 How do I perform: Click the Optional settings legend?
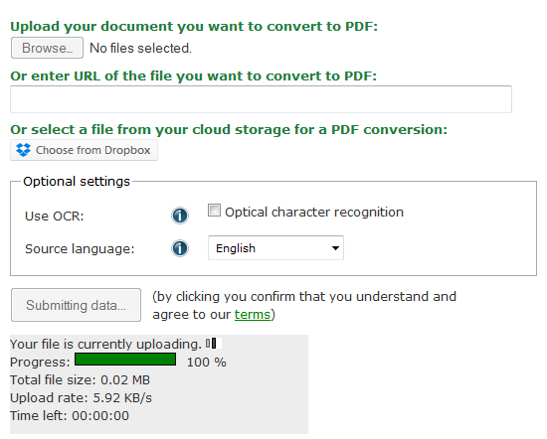pyautogui.click(x=77, y=181)
